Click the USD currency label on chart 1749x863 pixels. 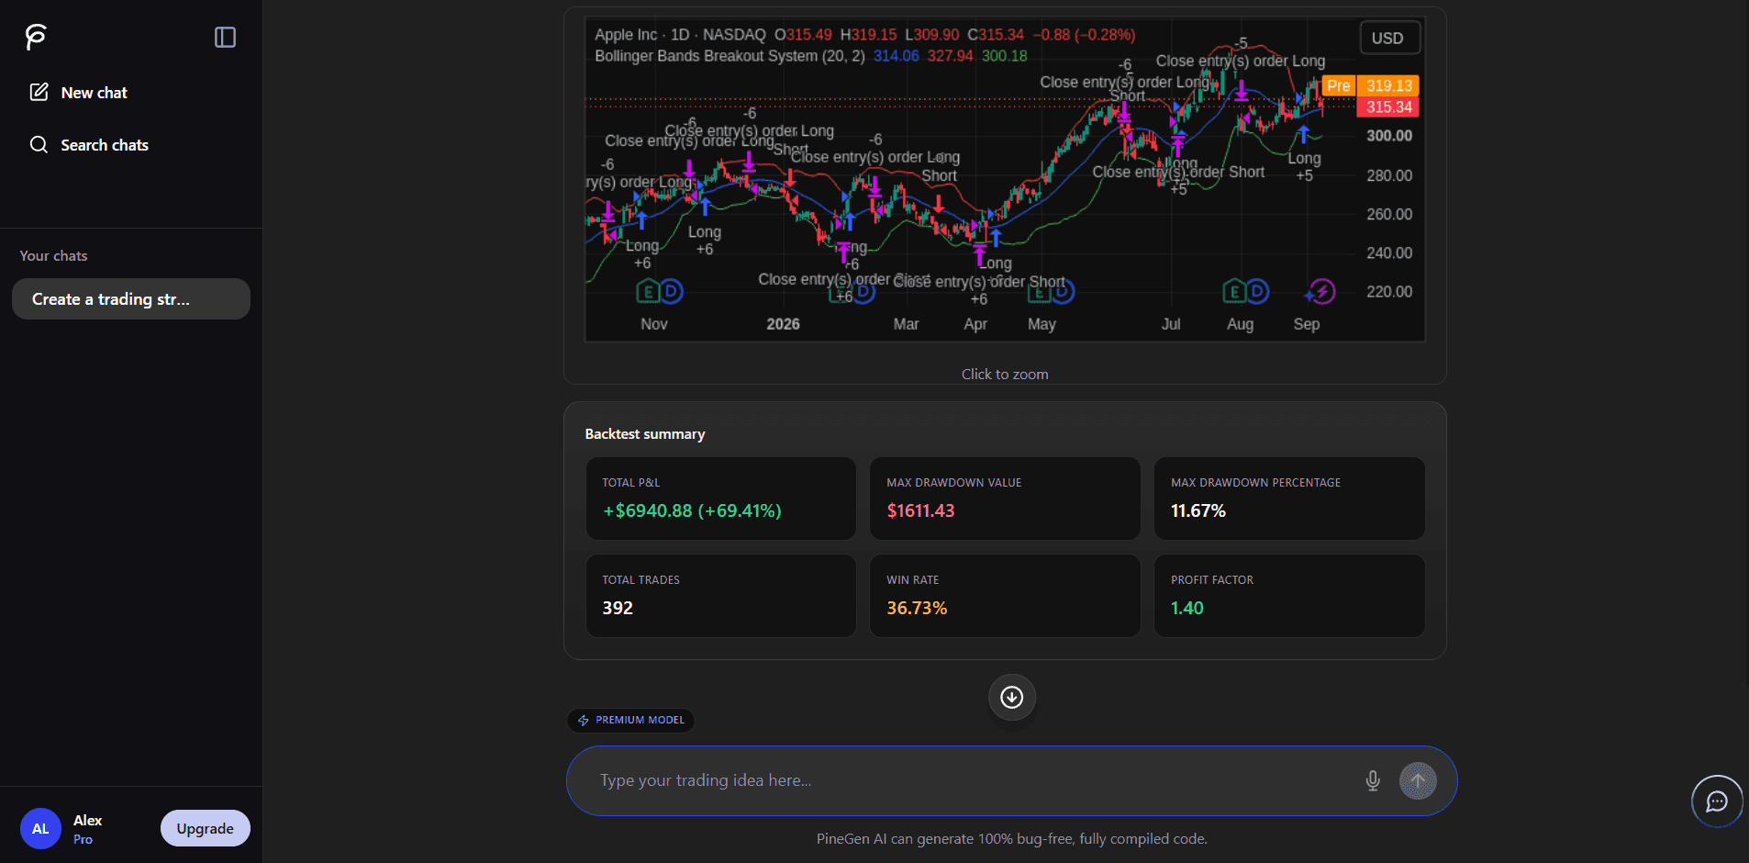click(x=1387, y=39)
